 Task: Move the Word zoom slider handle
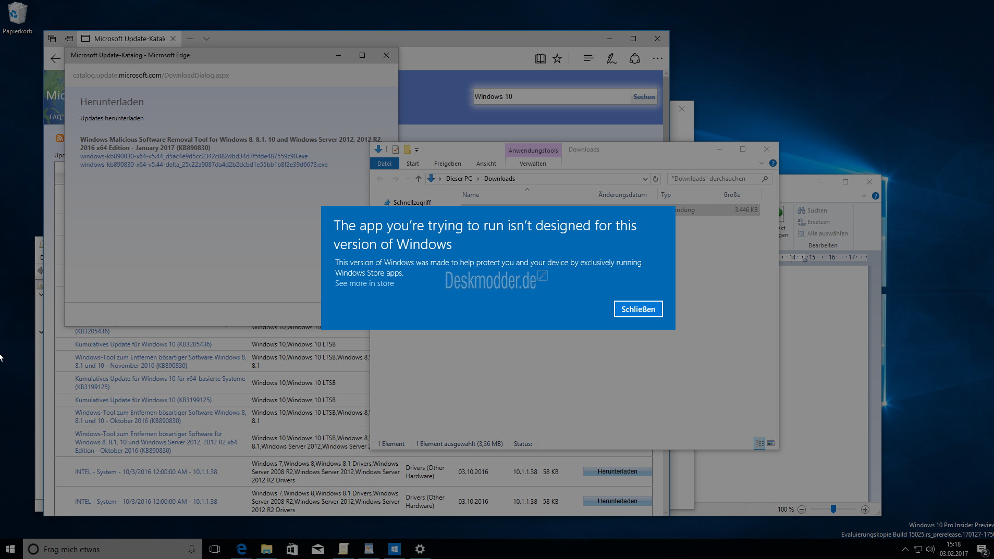point(833,509)
